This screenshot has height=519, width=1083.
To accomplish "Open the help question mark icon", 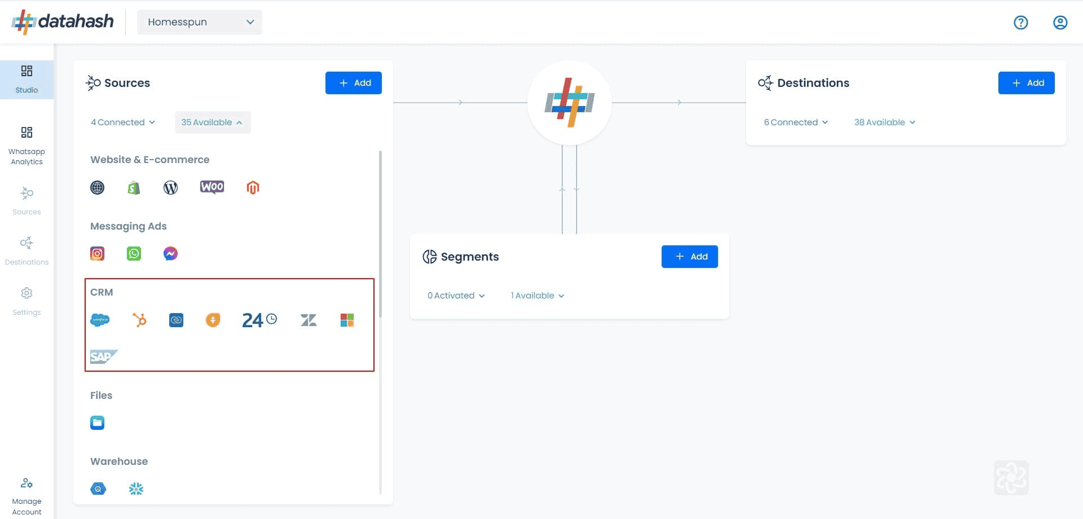I will 1021,23.
